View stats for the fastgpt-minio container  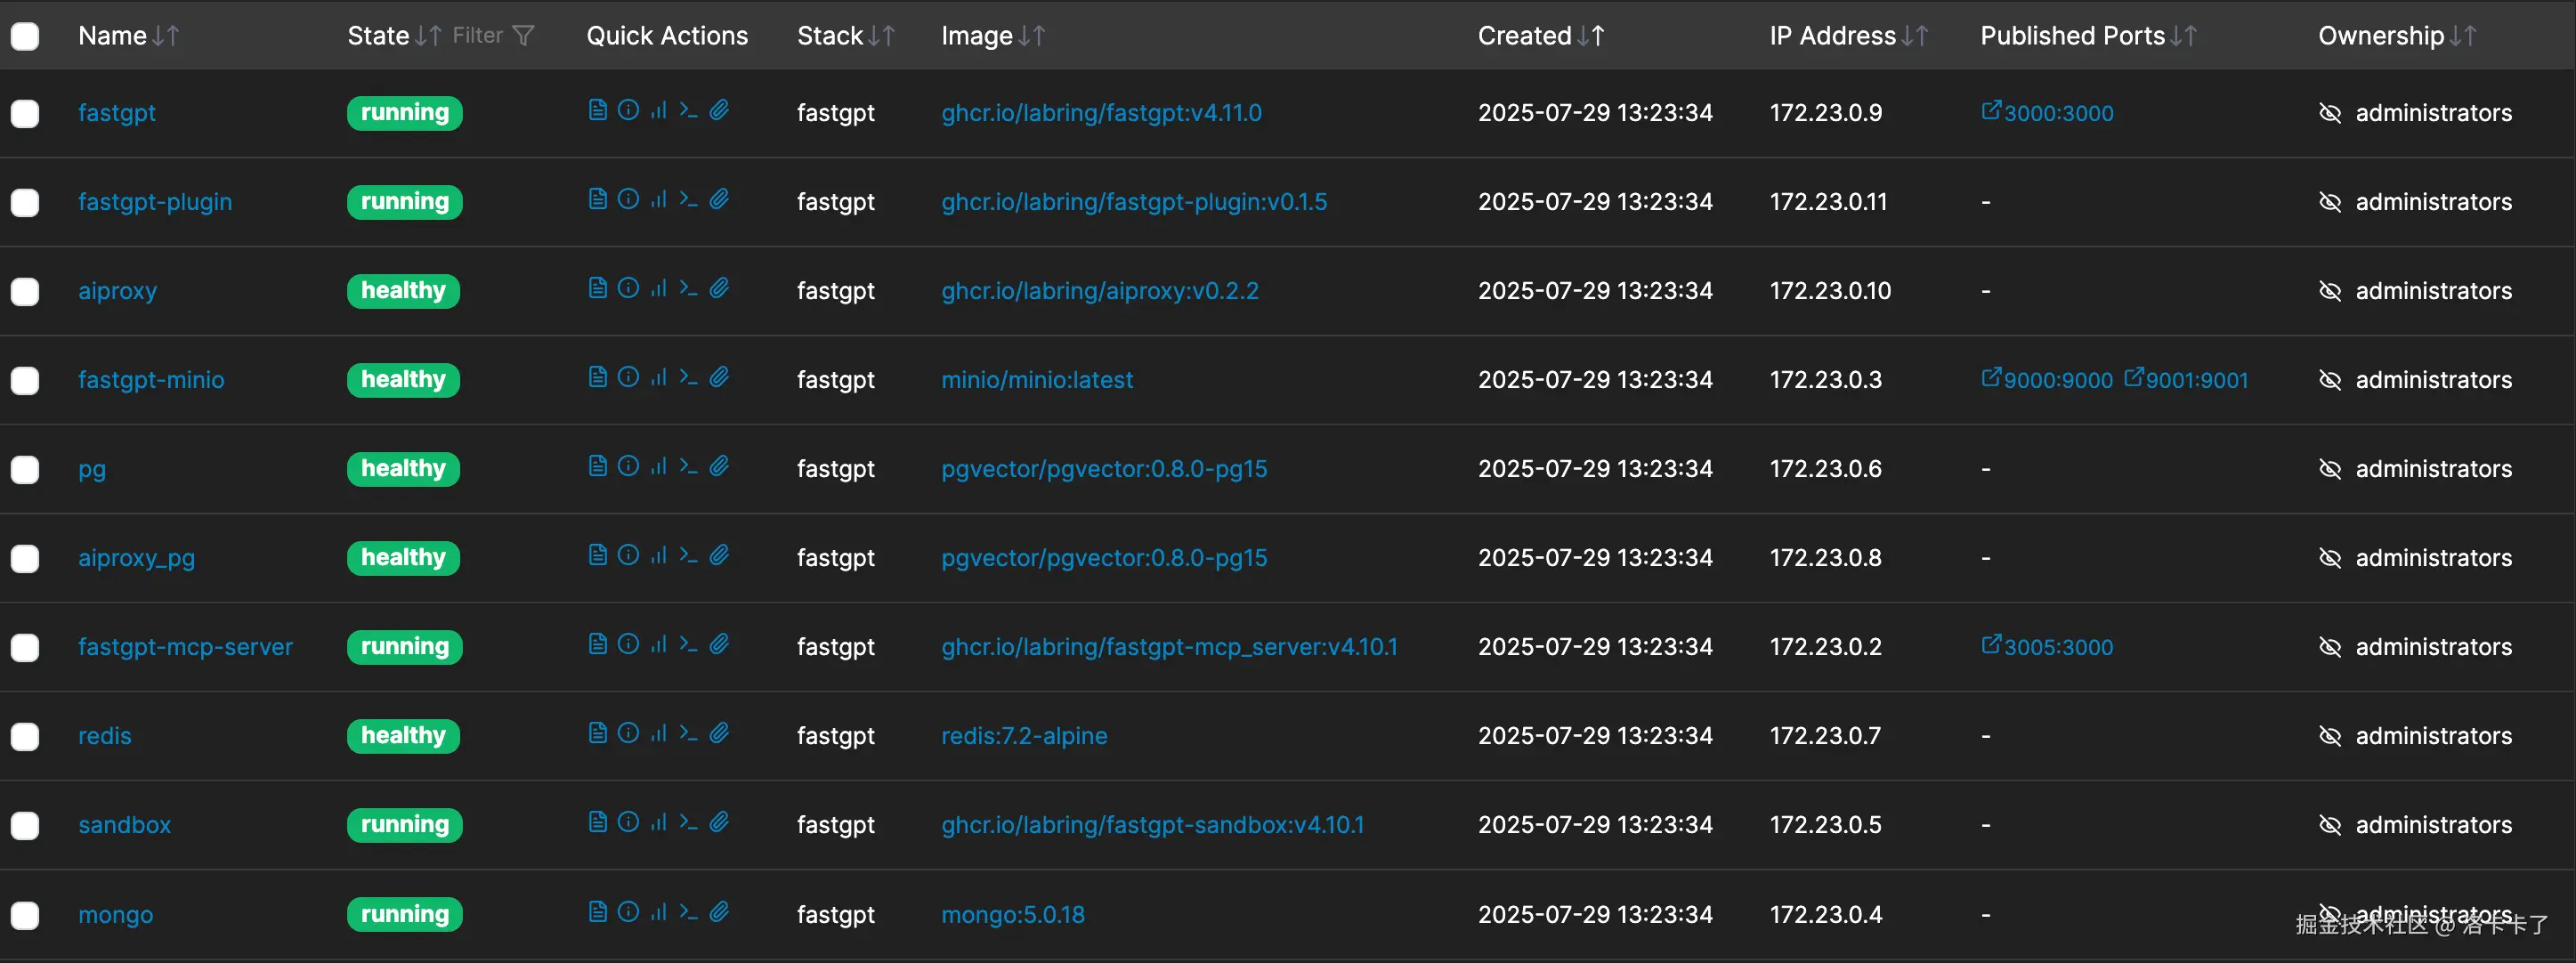pyautogui.click(x=658, y=377)
